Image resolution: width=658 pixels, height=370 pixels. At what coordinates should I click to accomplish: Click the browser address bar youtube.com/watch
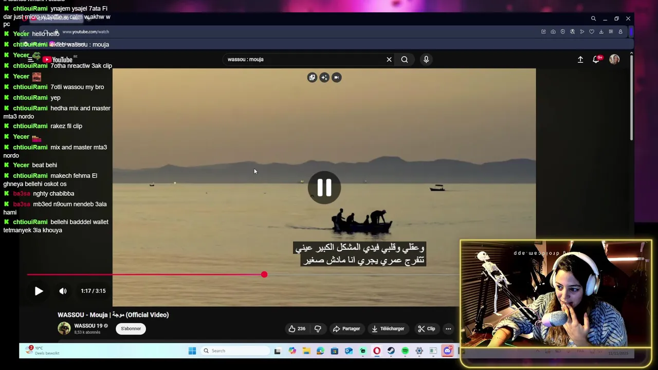coord(85,32)
